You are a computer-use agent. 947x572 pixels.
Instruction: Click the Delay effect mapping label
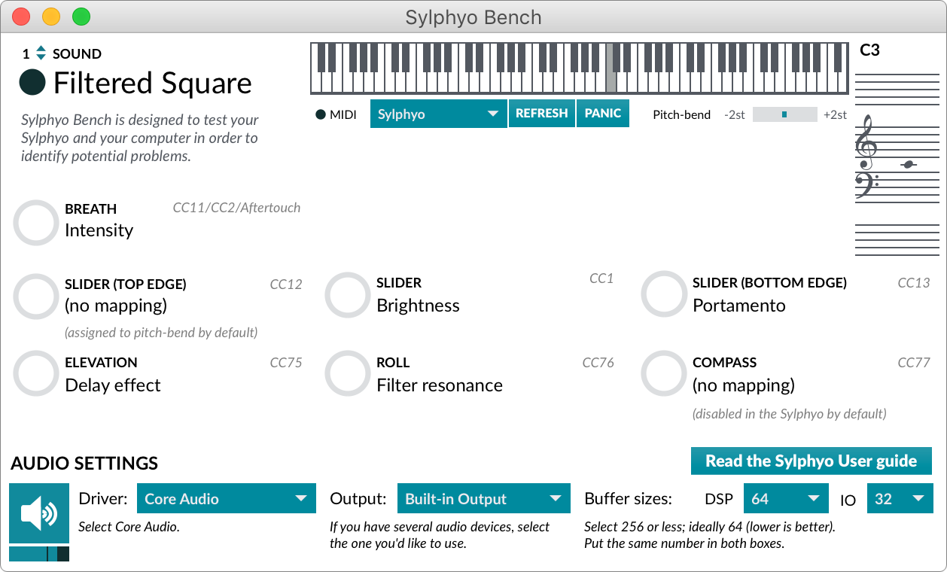[x=113, y=385]
